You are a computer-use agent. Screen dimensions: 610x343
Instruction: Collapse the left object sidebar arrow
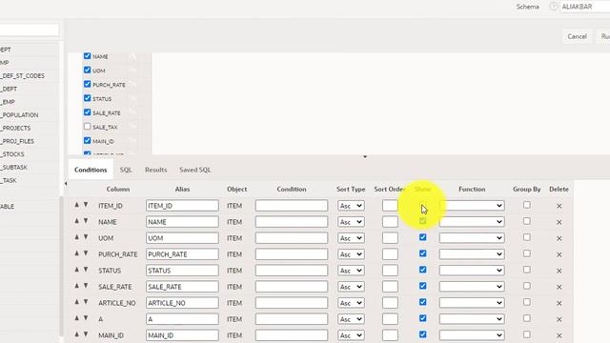[x=66, y=183]
